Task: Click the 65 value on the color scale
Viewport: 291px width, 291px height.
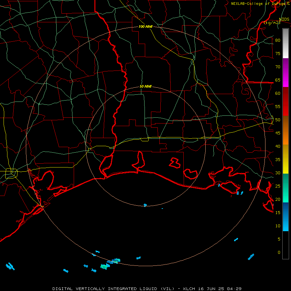Action: tap(278, 80)
